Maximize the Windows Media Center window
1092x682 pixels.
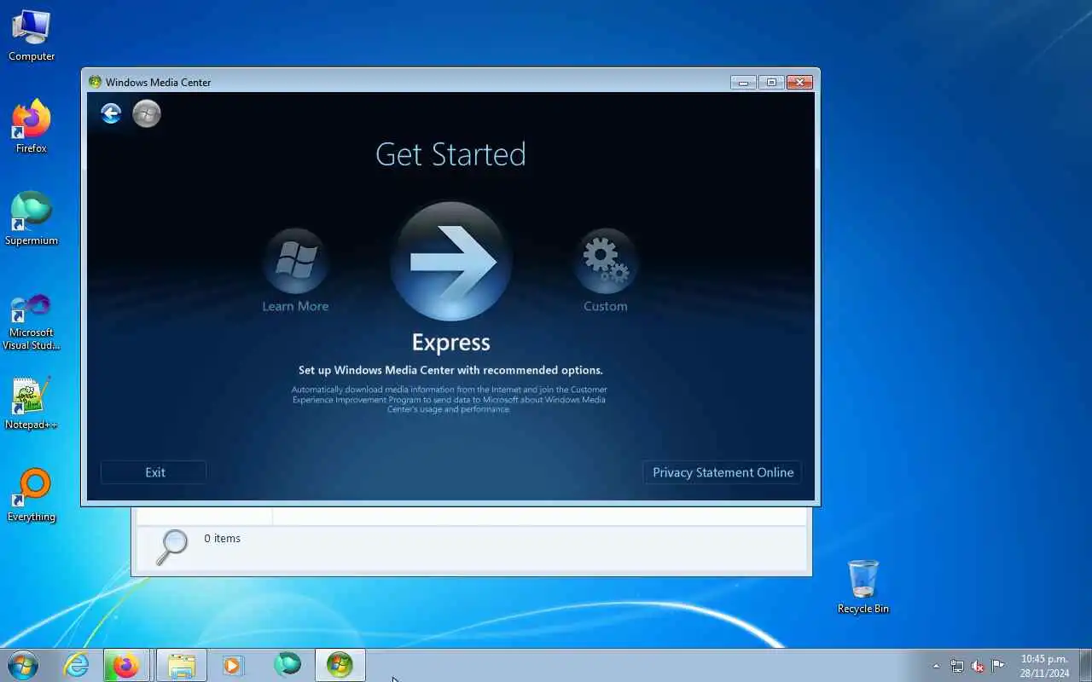click(x=771, y=82)
